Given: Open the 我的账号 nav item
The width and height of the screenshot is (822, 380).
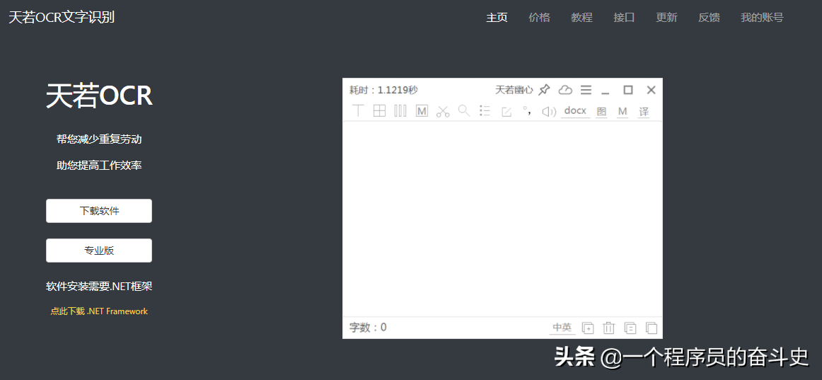Looking at the screenshot, I should point(763,17).
